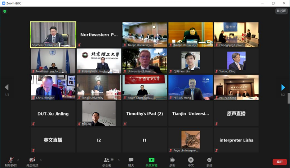Expand caret next to participants count
The height and width of the screenshot is (168, 290).
click(x=119, y=160)
